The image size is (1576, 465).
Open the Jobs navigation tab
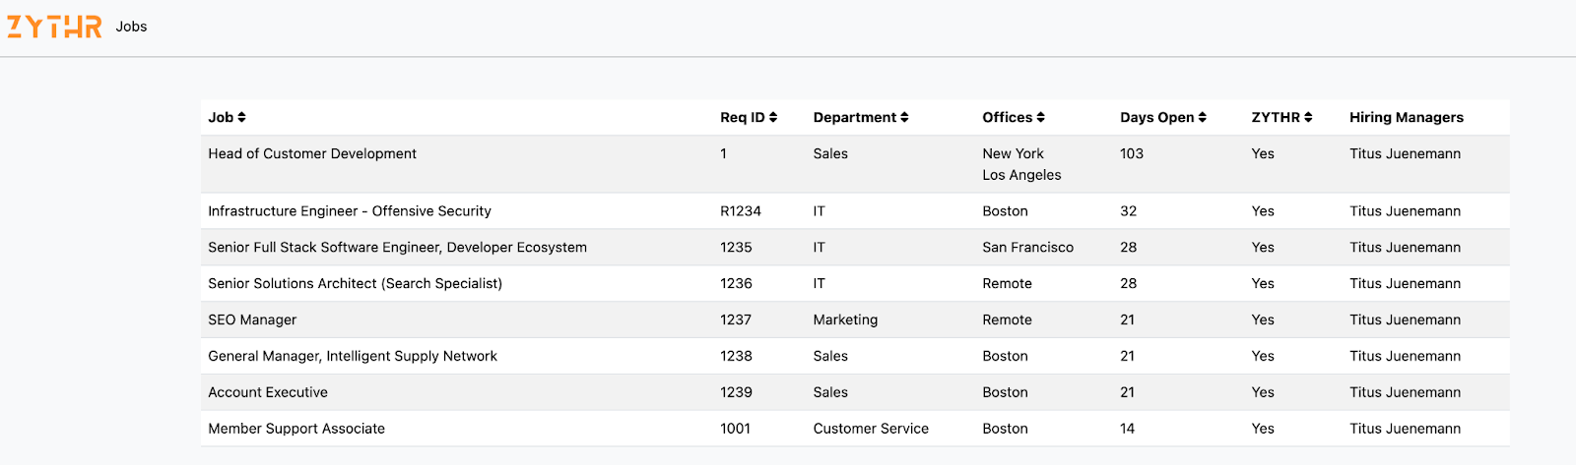tap(131, 27)
